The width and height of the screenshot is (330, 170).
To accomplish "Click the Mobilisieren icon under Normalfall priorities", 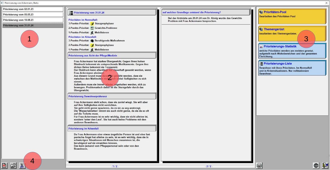I will [x=92, y=33].
